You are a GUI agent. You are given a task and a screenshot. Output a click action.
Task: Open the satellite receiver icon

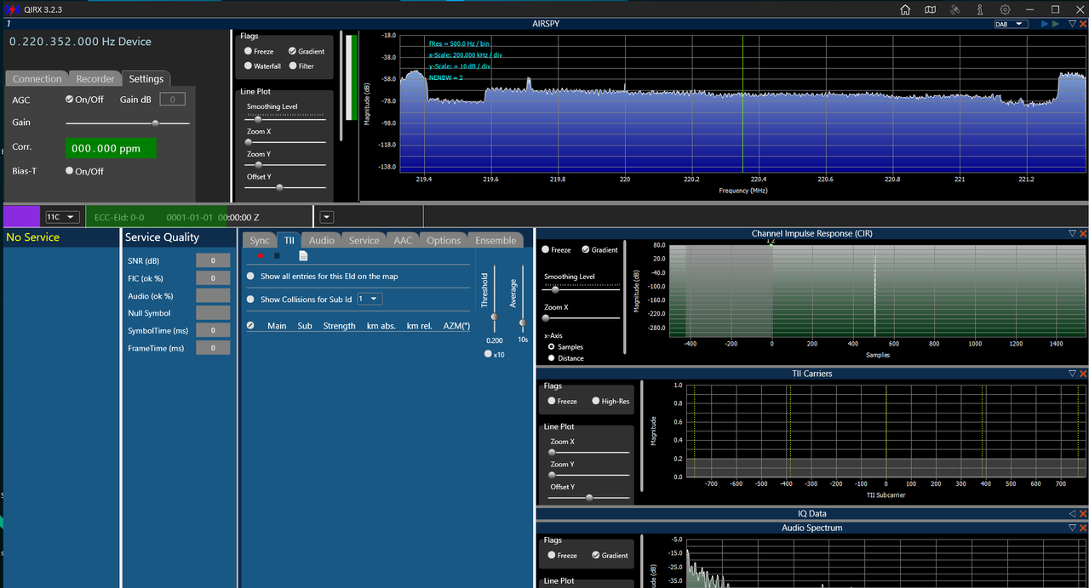[x=955, y=9]
